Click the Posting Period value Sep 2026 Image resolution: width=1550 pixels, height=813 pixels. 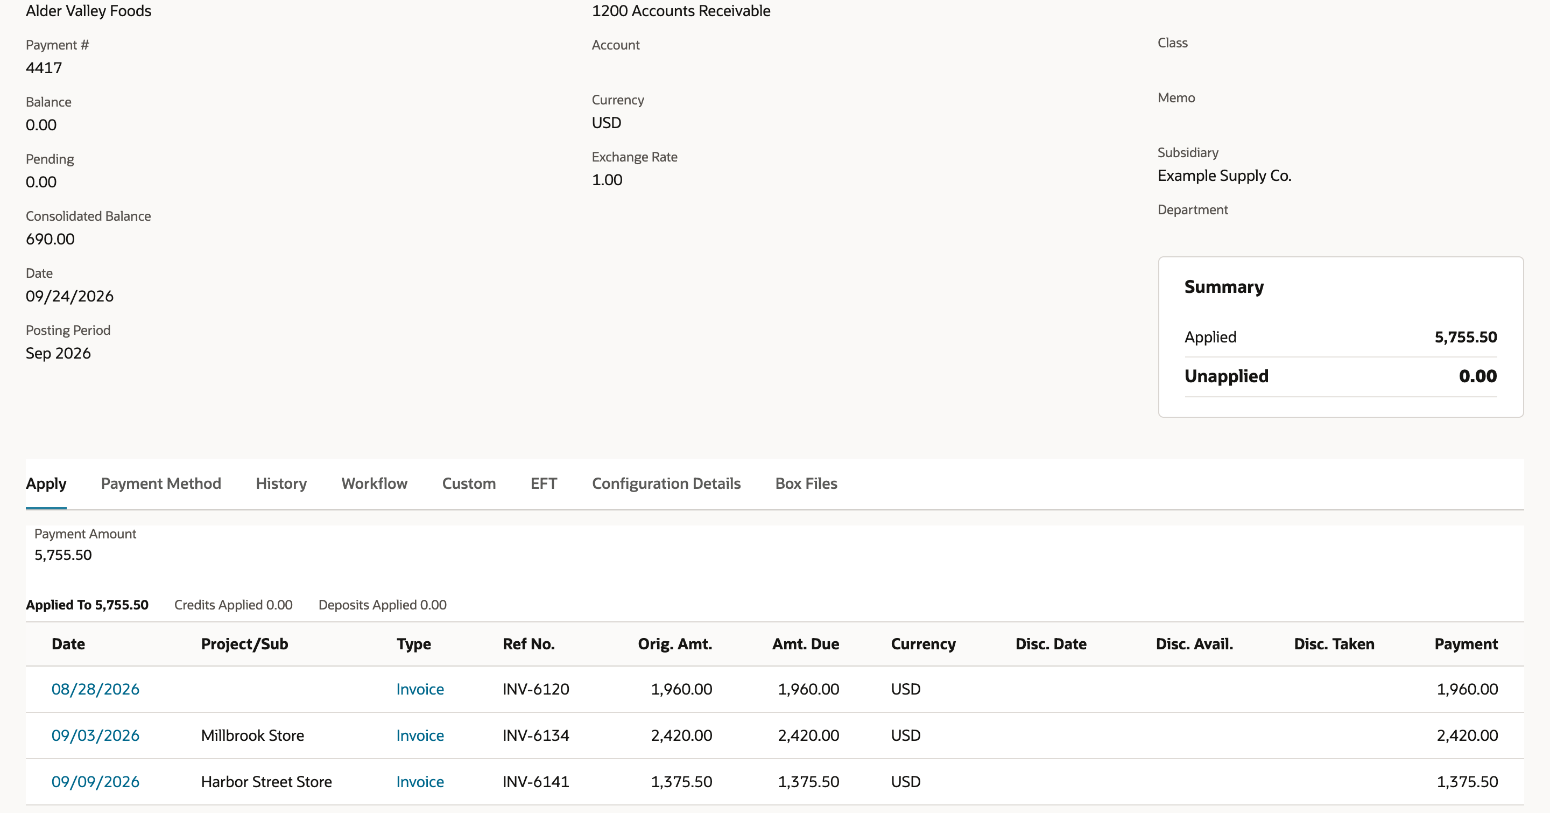[58, 353]
